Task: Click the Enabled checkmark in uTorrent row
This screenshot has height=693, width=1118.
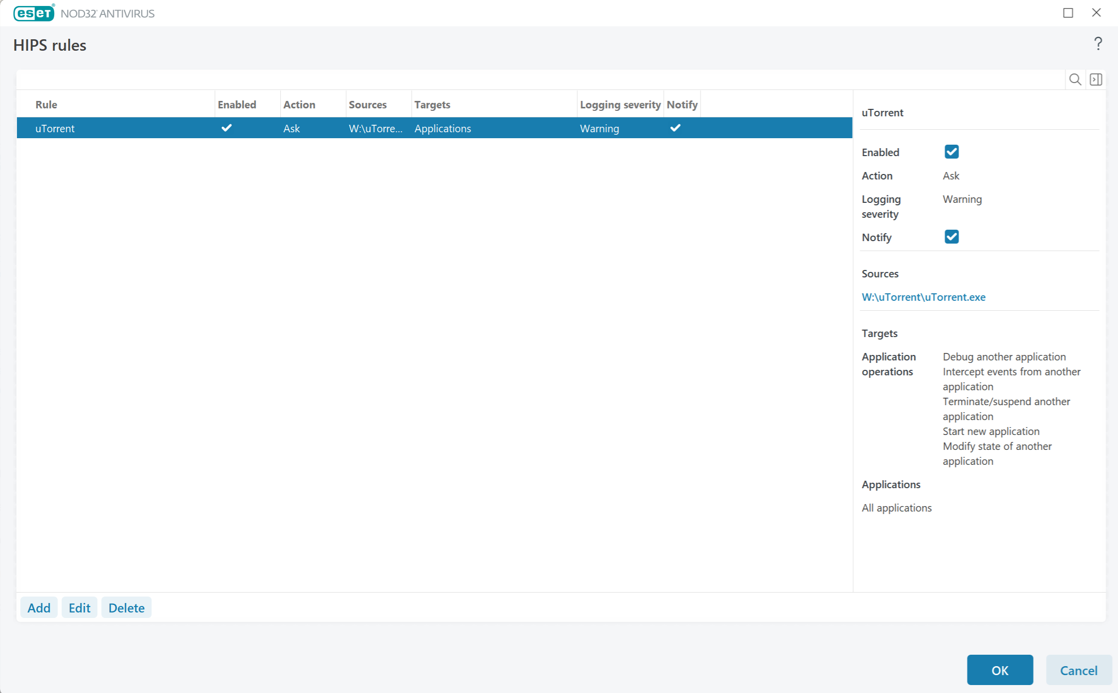Action: point(227,128)
